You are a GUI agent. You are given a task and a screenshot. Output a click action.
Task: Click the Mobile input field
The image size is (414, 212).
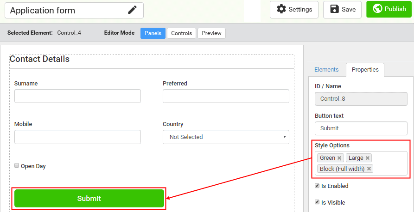click(x=77, y=137)
